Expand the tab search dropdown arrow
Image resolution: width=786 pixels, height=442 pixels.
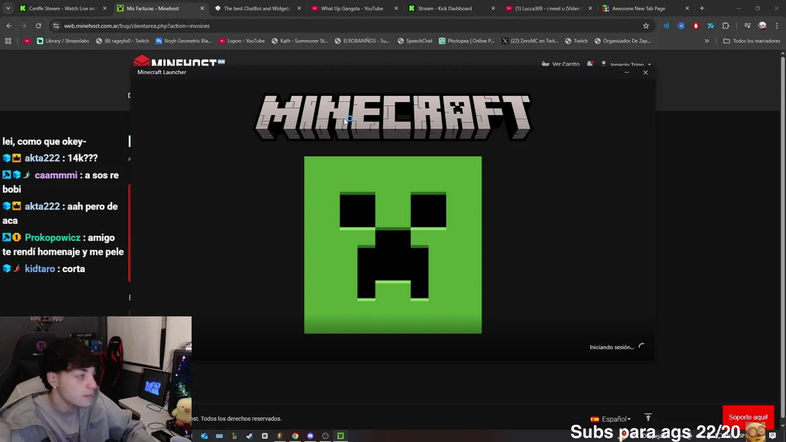point(7,9)
